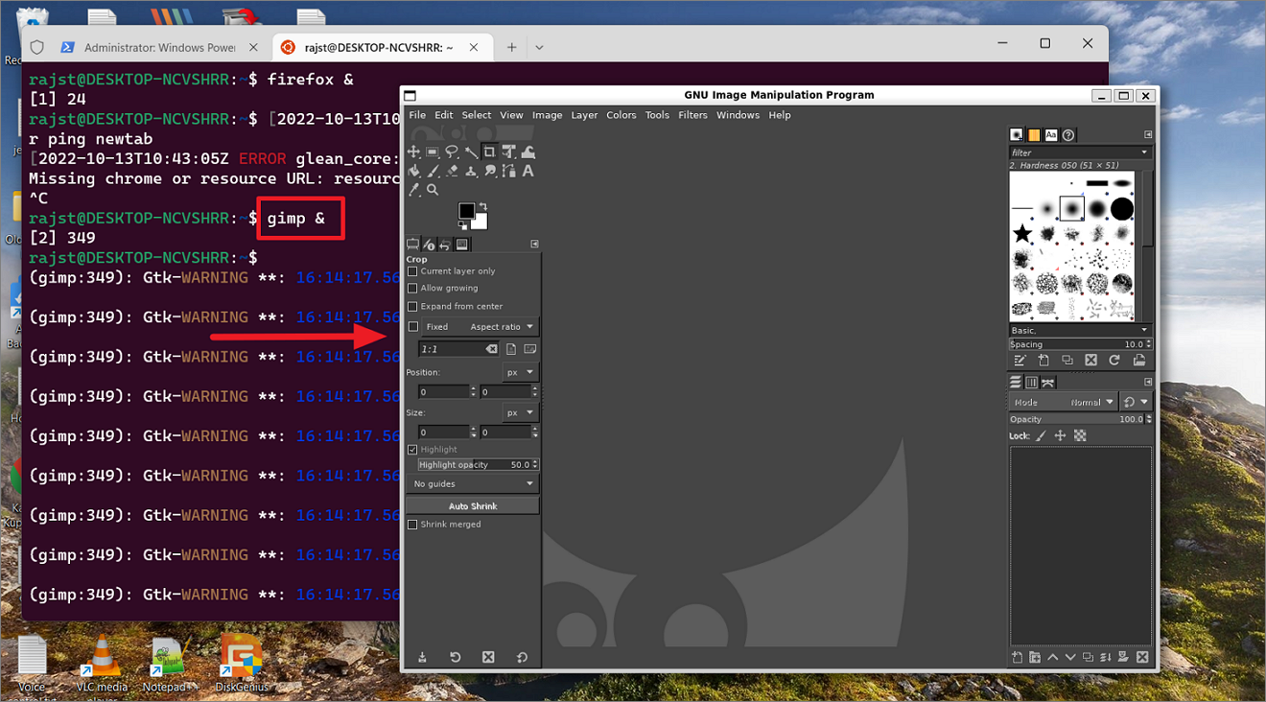Screen dimensions: 1266x702
Task: Enable Current layer only checkbox
Action: [x=412, y=271]
